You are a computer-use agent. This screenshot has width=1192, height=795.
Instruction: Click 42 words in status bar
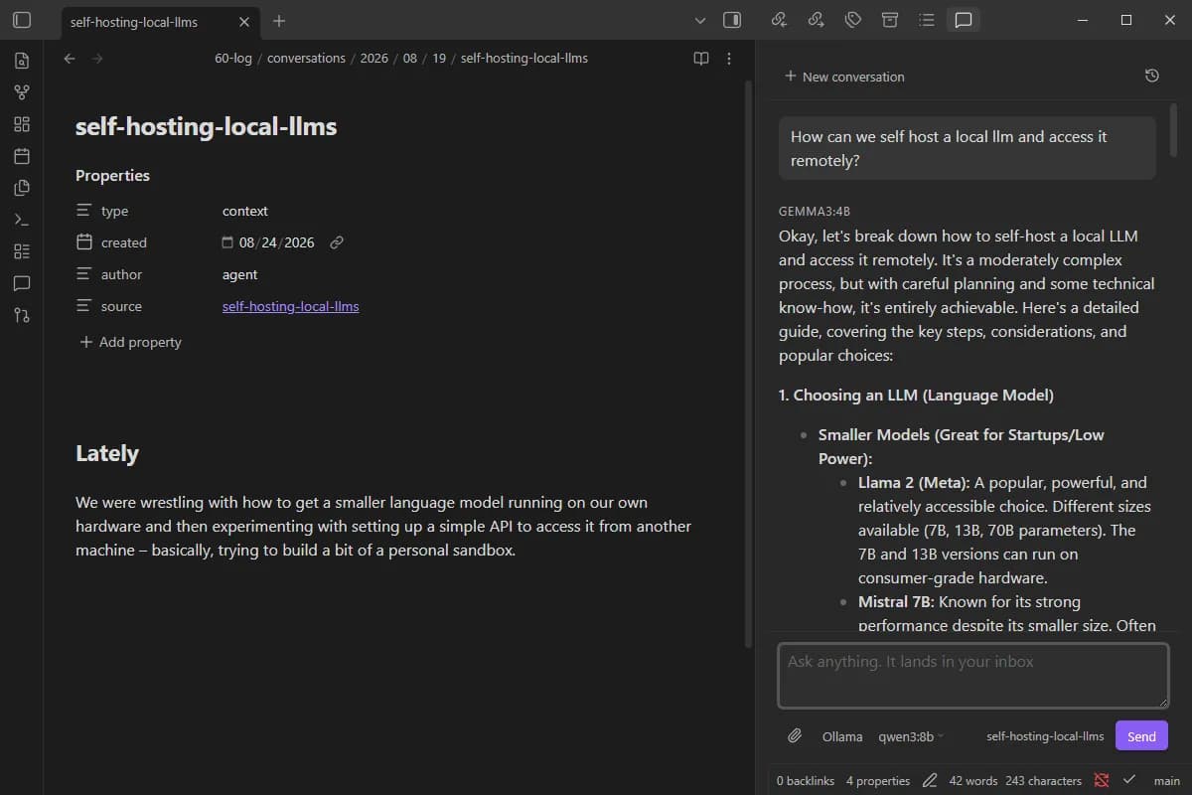[973, 780]
